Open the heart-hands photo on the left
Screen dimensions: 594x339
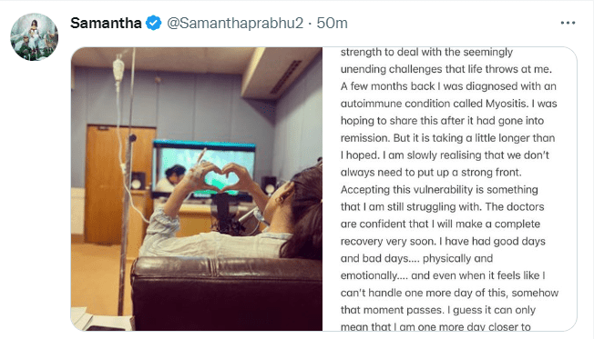coord(197,189)
